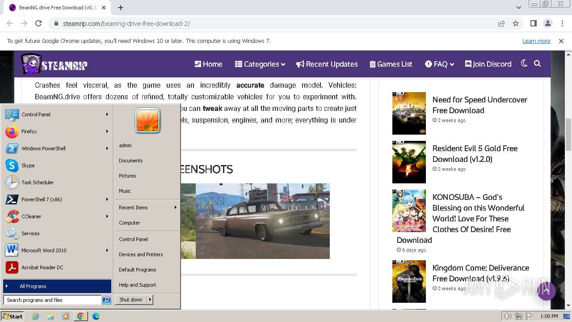Viewport: 572px width, 322px height.
Task: Launch Microsoft Word 2010
Action: (12, 250)
